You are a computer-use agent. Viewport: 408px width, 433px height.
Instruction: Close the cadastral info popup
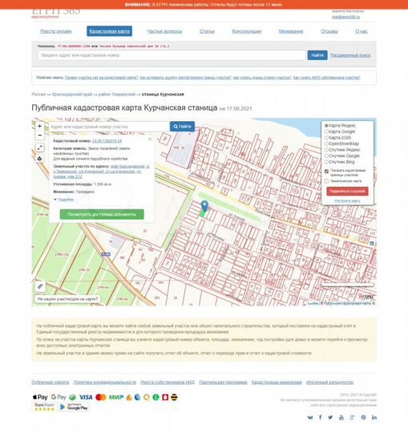[x=150, y=140]
